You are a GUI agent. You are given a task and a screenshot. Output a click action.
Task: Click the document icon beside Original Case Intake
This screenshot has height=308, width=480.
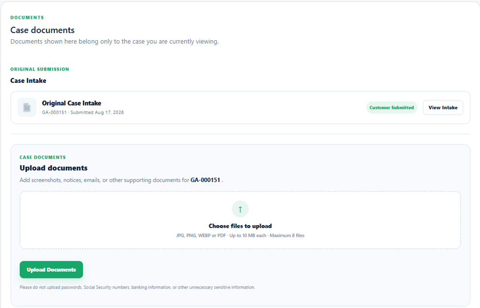[27, 108]
